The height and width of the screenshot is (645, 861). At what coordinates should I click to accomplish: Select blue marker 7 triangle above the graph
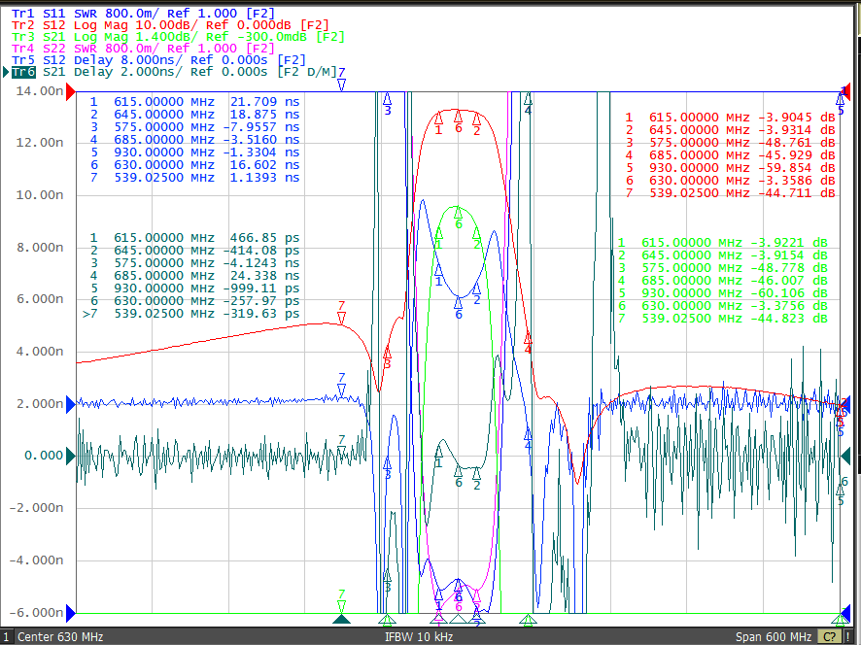pyautogui.click(x=341, y=85)
